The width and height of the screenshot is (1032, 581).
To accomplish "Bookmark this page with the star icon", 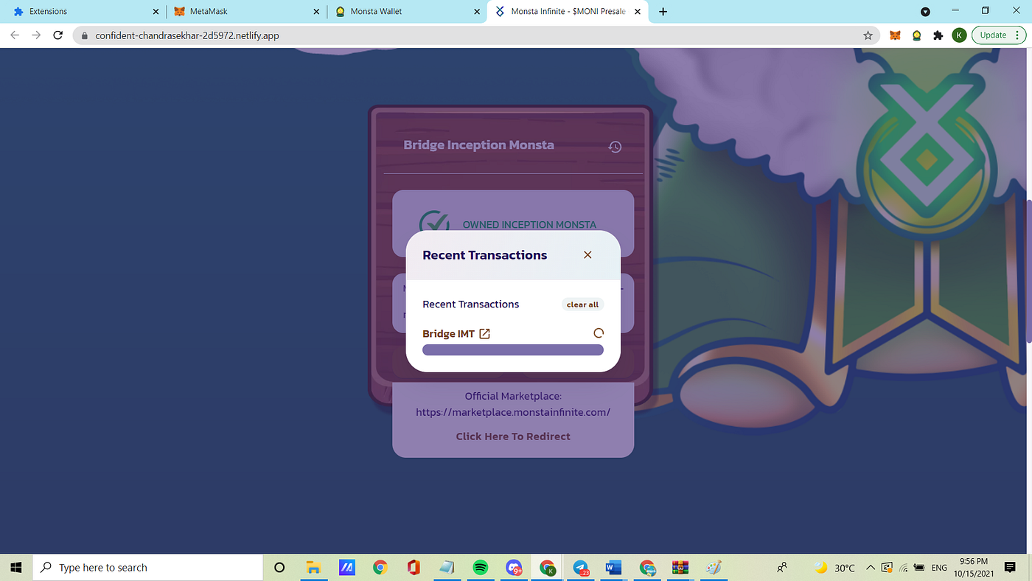I will (868, 35).
